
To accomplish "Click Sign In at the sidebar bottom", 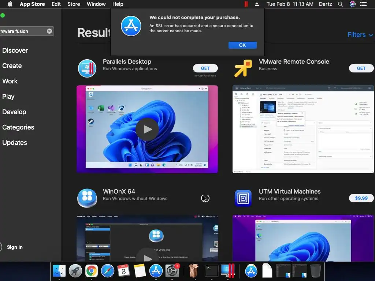I will (x=15, y=247).
